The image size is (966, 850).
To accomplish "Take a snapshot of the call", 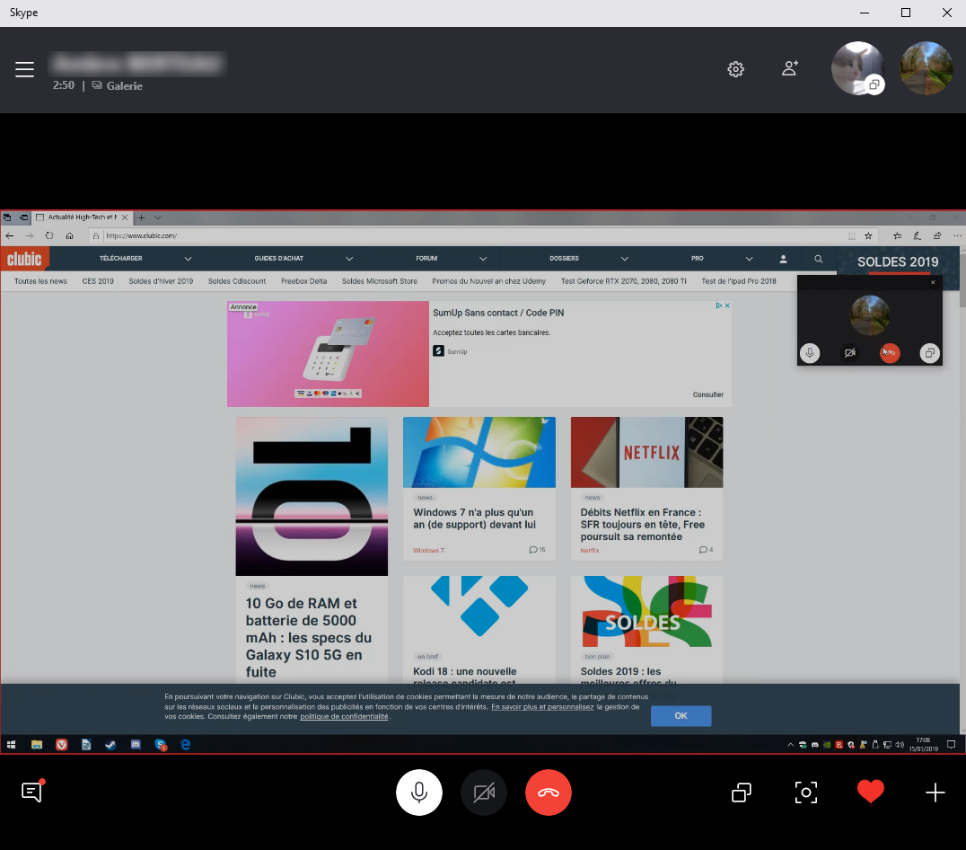I will pos(806,792).
